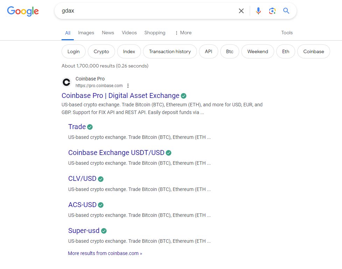342x269 pixels.
Task: Click the About 1,700,000 results text
Action: coord(105,66)
